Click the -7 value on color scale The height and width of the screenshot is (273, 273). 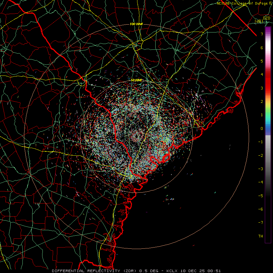pyautogui.click(x=261, y=223)
